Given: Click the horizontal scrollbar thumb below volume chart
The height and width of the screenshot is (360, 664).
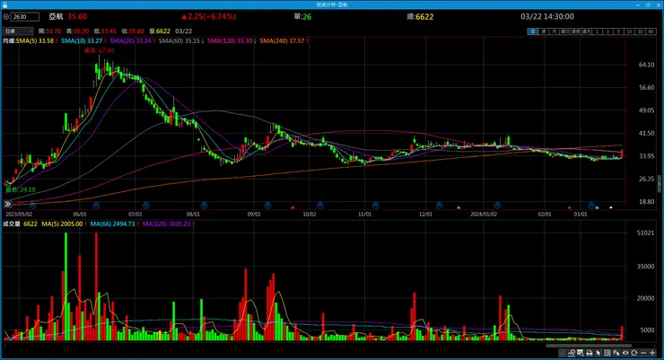Looking at the screenshot, I should pyautogui.click(x=589, y=346).
